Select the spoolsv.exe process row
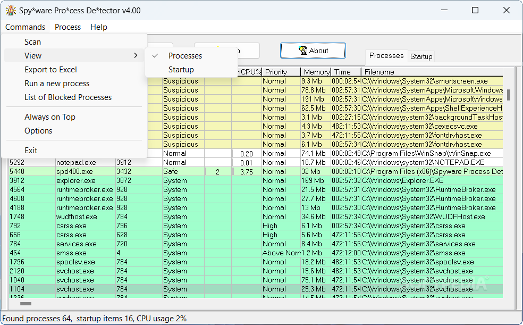 click(x=256, y=262)
